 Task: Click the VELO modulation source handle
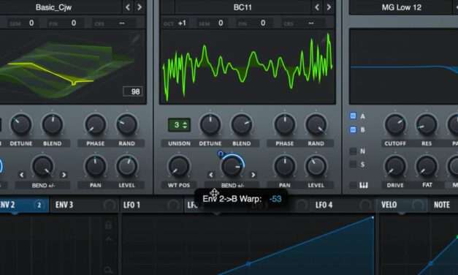[417, 205]
